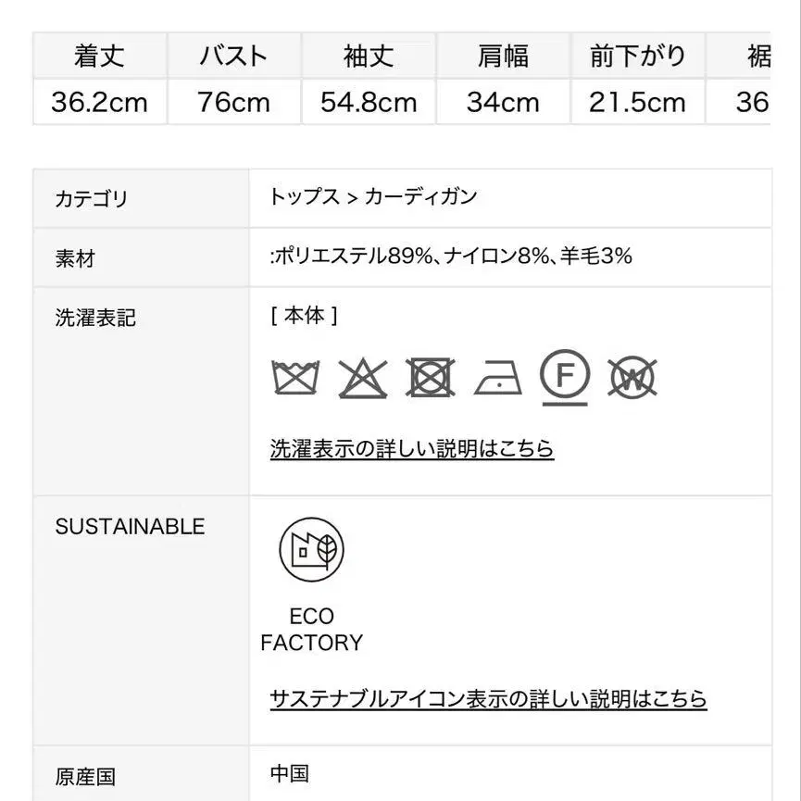Click the ECO FACTORY leaf building icon
801x801 pixels.
312,550
